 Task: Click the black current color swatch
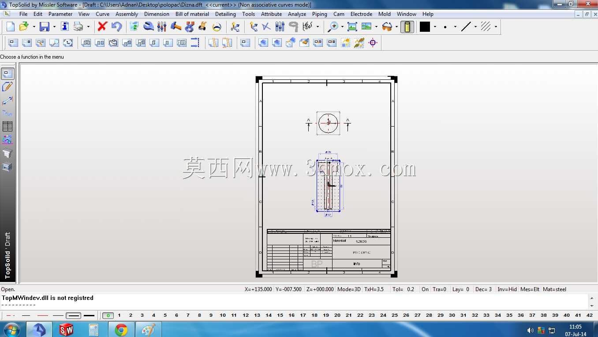tap(425, 27)
